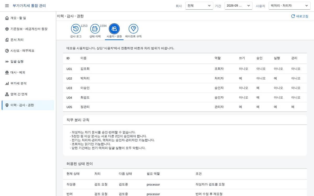Click the home icon beside 개요 · 할 일
Viewport: 314px width, 196px height.
tap(7, 18)
